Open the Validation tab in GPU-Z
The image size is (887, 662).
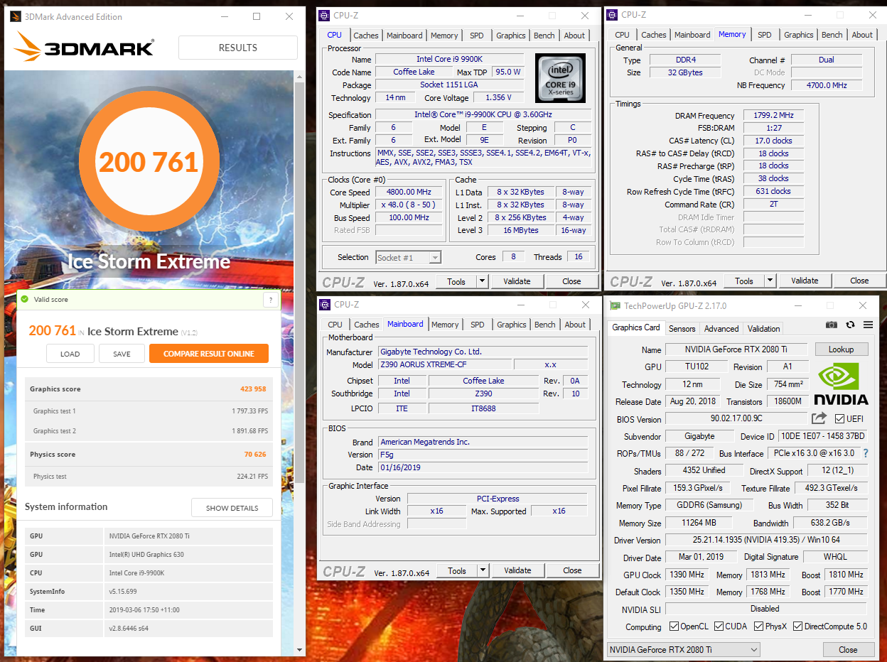[764, 329]
